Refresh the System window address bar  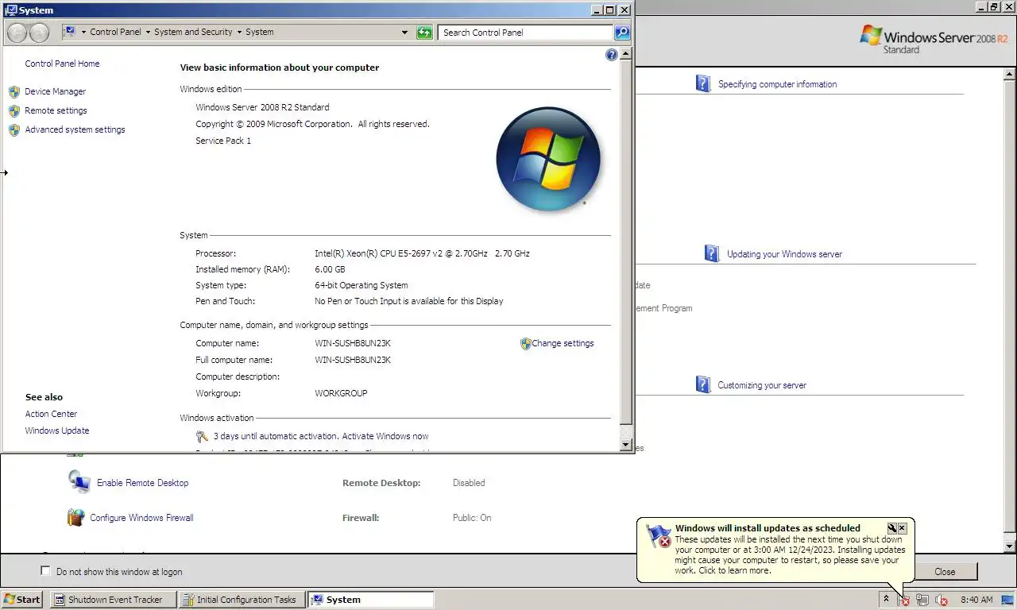(x=424, y=33)
